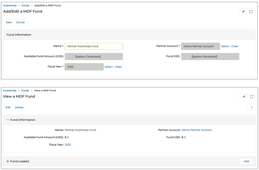Go to next record with right chevron
Image resolution: width=259 pixels, height=170 pixels.
[x=251, y=108]
